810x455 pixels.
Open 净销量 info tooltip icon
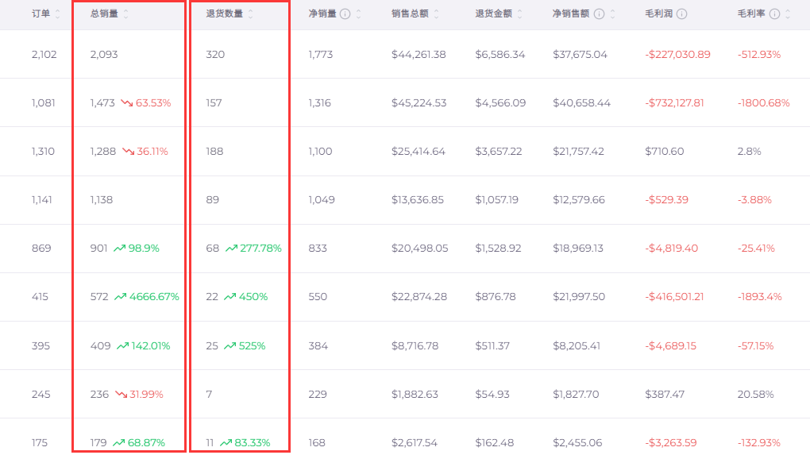point(345,14)
